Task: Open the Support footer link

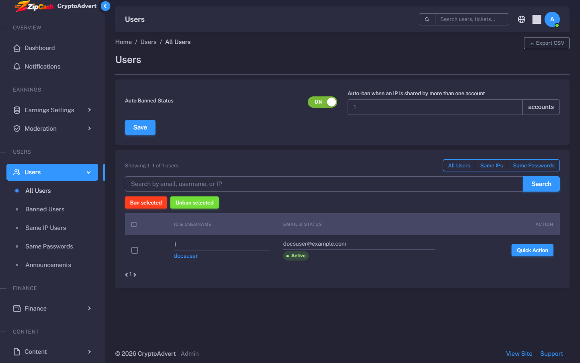Action: coord(551,354)
